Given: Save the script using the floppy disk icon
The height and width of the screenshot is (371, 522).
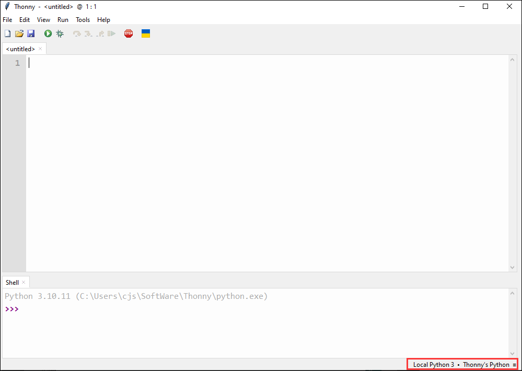Looking at the screenshot, I should [31, 34].
